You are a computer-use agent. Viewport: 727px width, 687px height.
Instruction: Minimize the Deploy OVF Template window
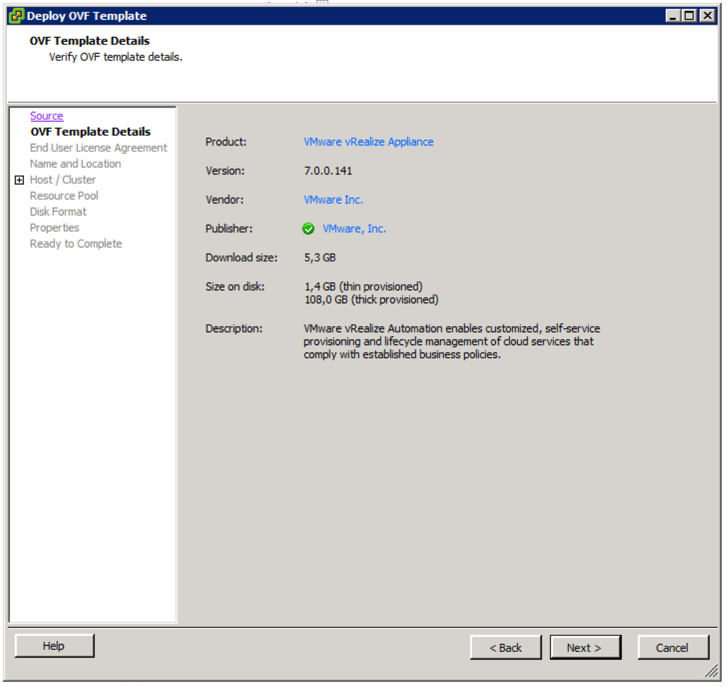click(673, 16)
